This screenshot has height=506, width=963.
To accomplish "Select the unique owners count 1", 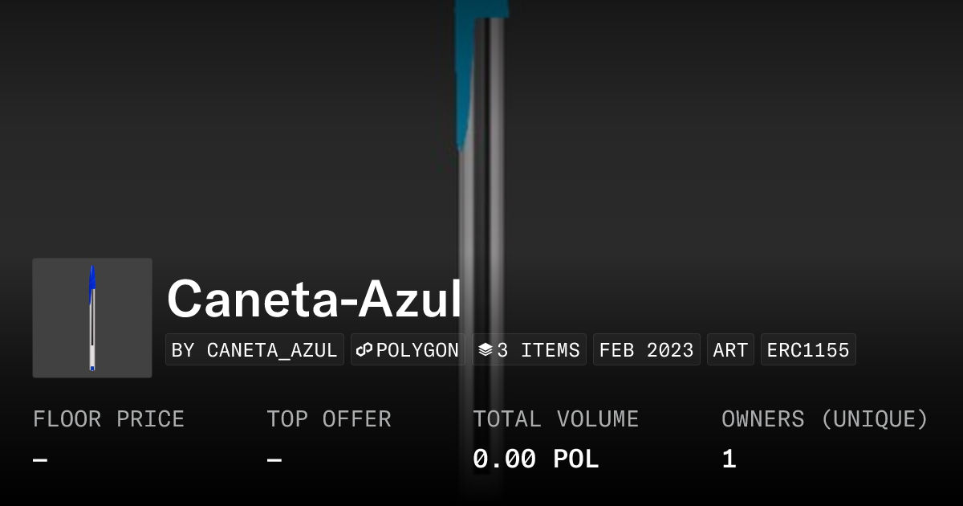I will 729,459.
